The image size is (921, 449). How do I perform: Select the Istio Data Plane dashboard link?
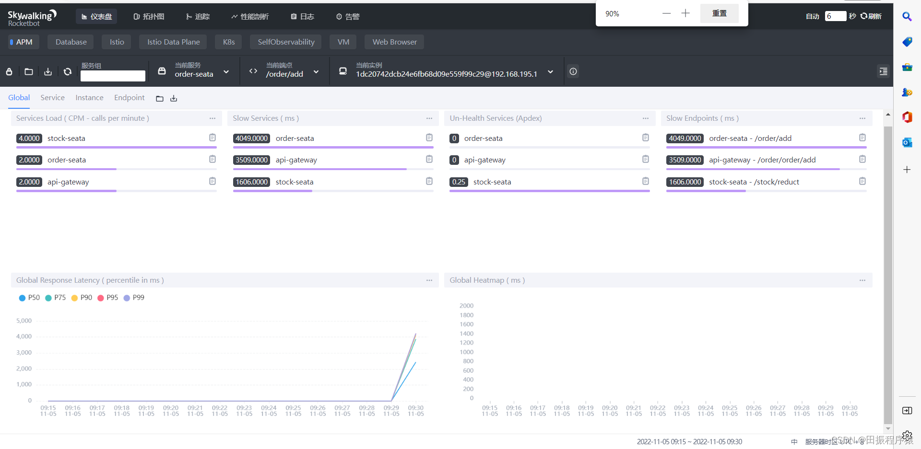[x=173, y=42]
